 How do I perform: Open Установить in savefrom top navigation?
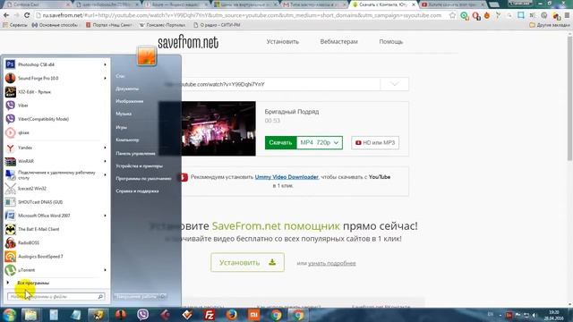point(283,42)
